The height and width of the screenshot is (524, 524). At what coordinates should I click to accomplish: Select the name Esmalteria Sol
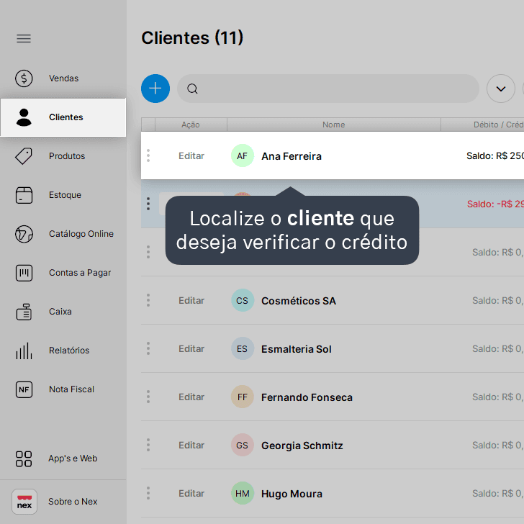pyautogui.click(x=296, y=349)
